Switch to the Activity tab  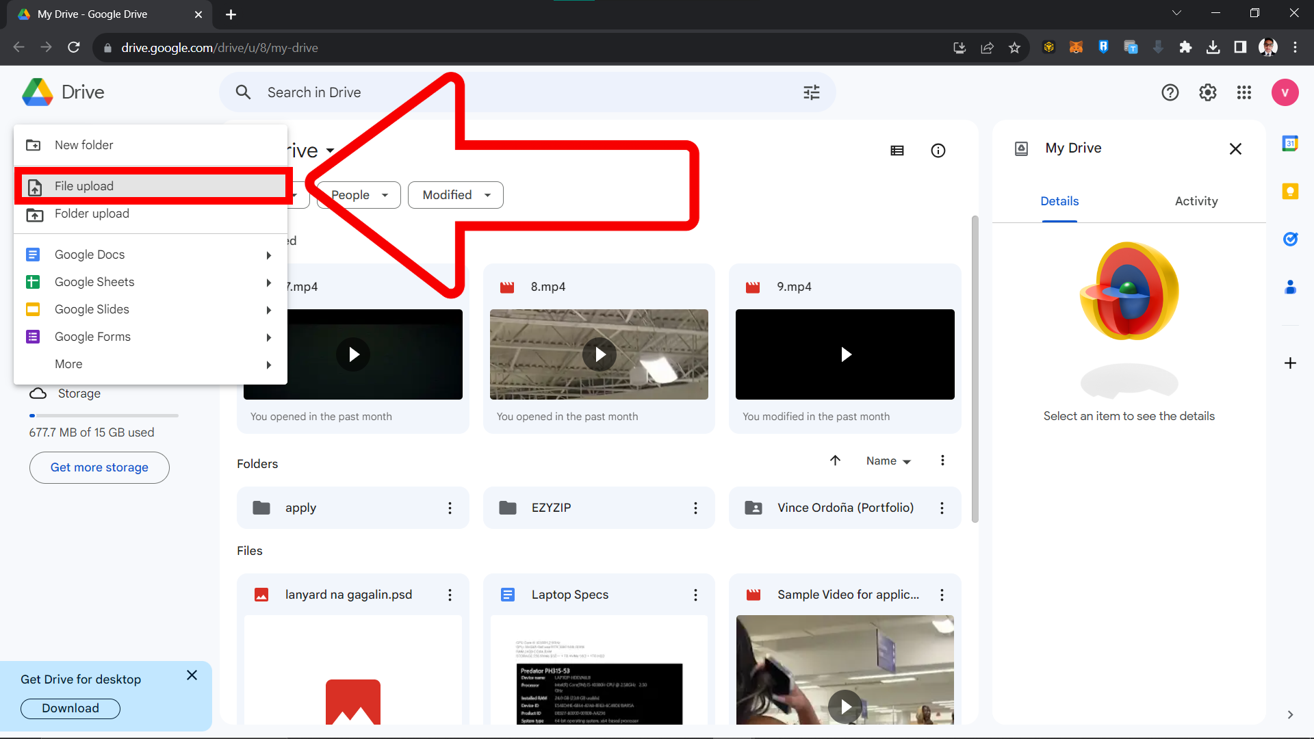(1196, 200)
